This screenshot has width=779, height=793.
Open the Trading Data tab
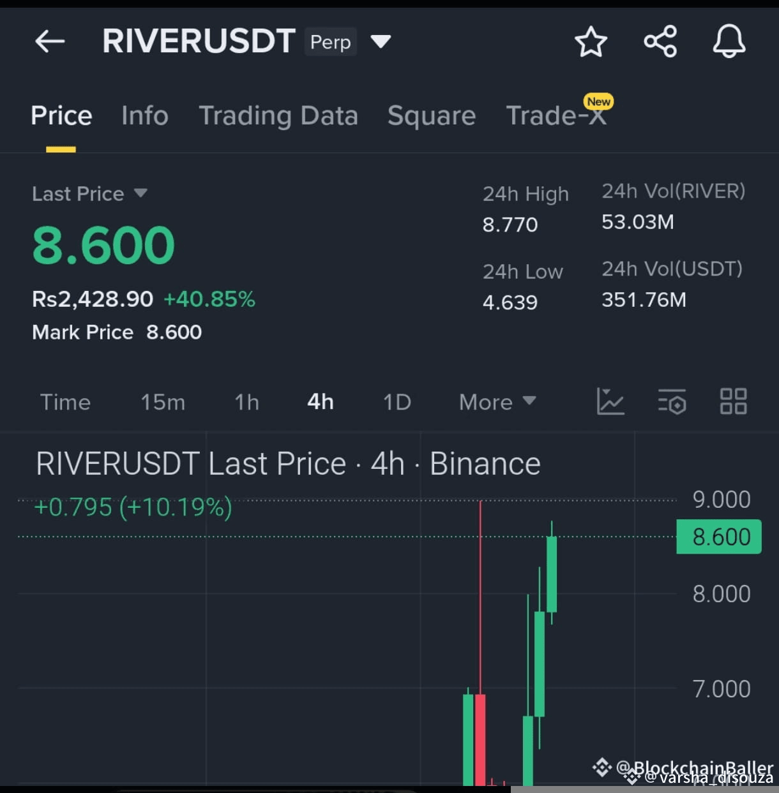pos(278,116)
